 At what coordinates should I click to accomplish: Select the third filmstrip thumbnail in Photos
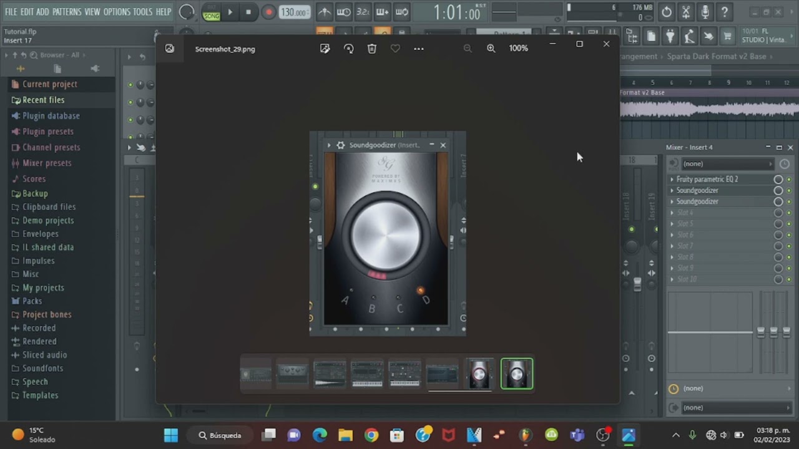point(330,374)
